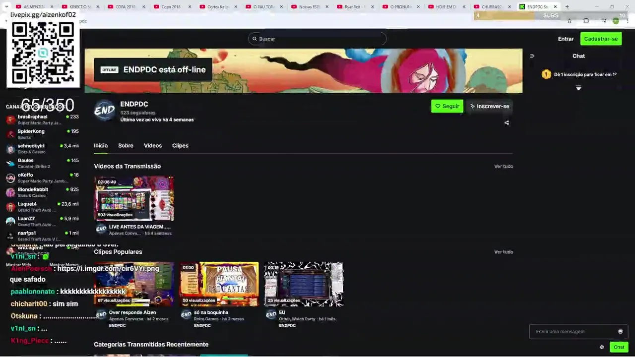Open the emoji picker in message box
The width and height of the screenshot is (635, 357).
620,332
